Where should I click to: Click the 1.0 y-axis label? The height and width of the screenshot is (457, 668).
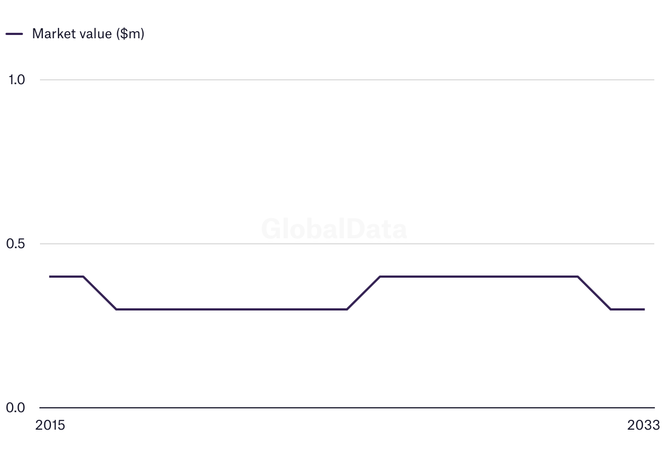pyautogui.click(x=16, y=80)
